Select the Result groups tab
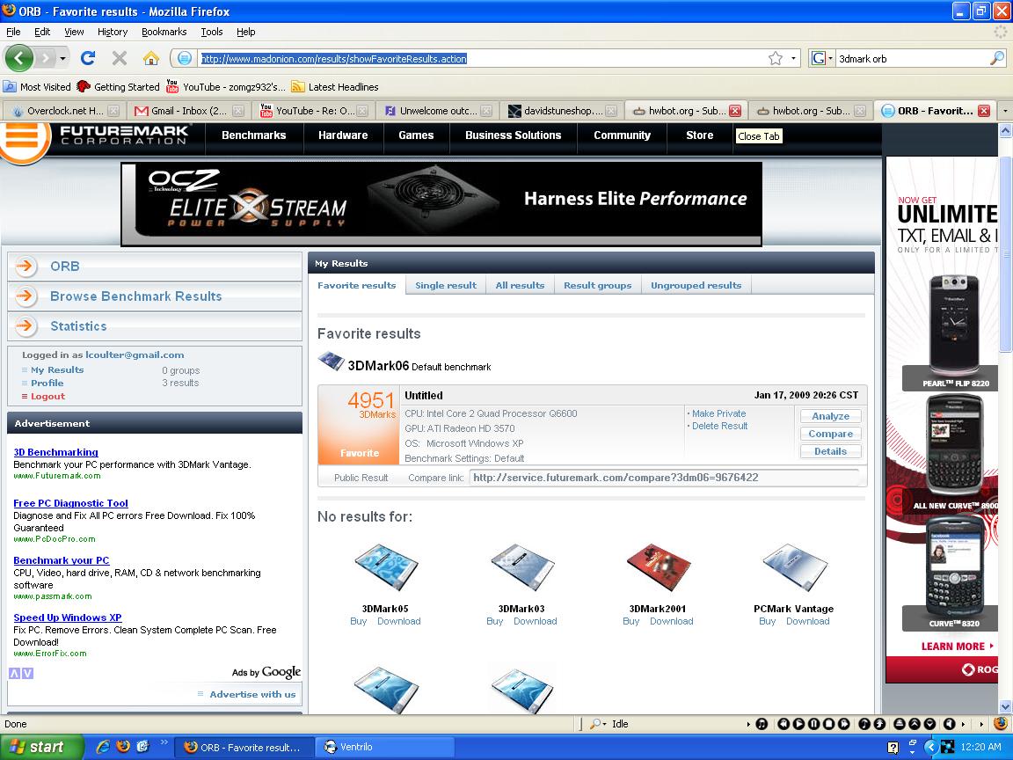The height and width of the screenshot is (760, 1013). click(x=598, y=285)
